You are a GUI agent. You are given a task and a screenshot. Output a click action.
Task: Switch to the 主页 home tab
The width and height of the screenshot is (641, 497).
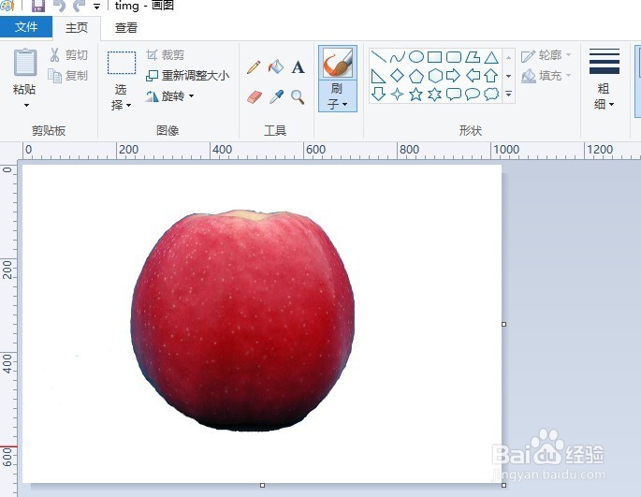click(77, 27)
